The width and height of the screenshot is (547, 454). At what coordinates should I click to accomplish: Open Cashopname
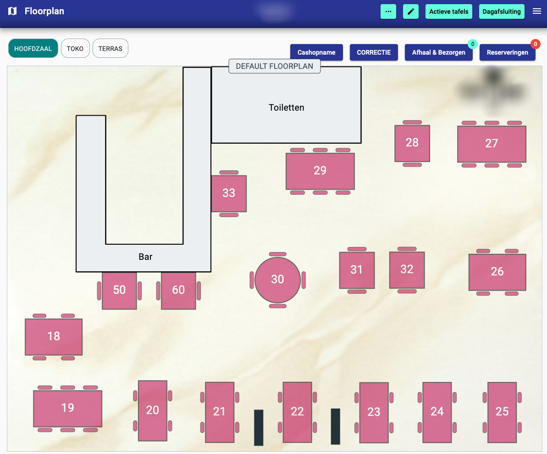tap(316, 52)
